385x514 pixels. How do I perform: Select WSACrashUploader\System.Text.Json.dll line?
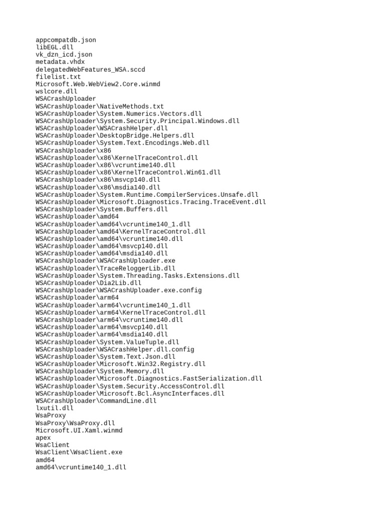(x=105, y=357)
